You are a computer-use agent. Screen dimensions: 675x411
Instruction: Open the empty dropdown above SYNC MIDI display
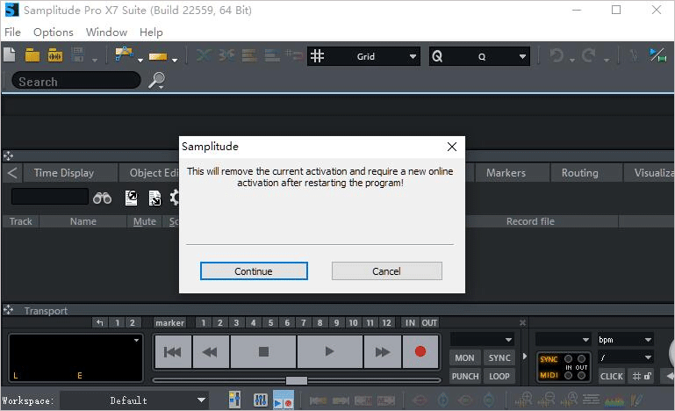[563, 340]
